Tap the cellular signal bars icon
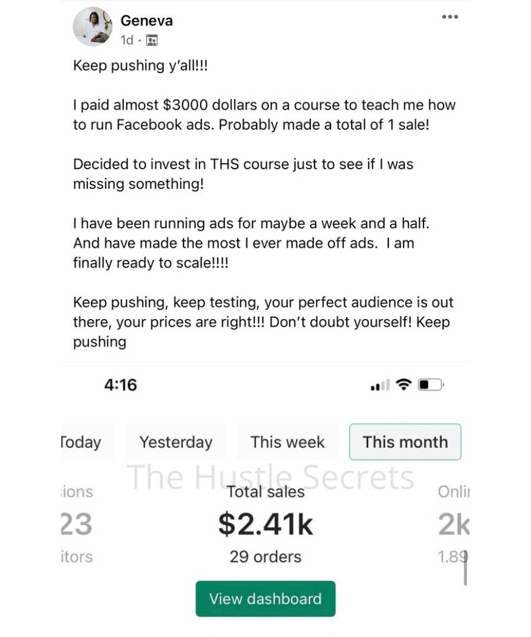531x637 pixels. [x=380, y=385]
